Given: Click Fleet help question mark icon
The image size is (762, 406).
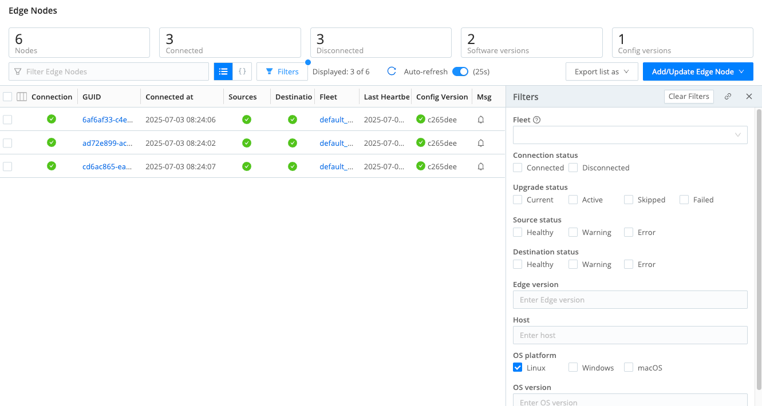Looking at the screenshot, I should pos(537,120).
